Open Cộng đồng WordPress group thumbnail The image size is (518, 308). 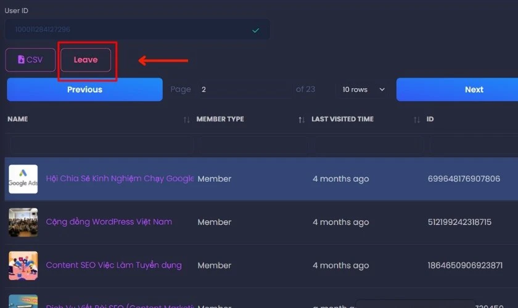coord(23,222)
